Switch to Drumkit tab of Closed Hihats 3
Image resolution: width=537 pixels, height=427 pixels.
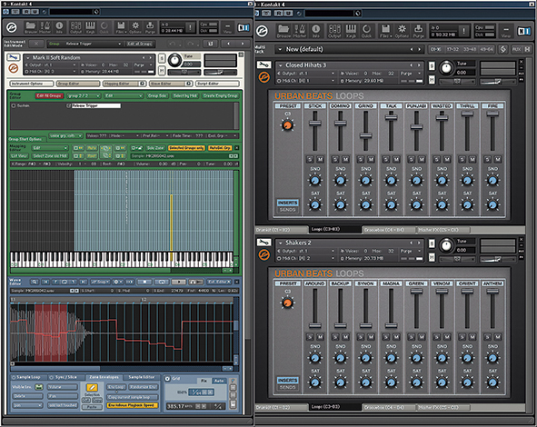tap(282, 230)
